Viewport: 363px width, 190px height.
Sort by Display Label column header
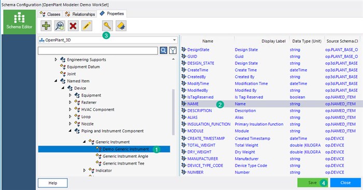[x=261, y=41]
